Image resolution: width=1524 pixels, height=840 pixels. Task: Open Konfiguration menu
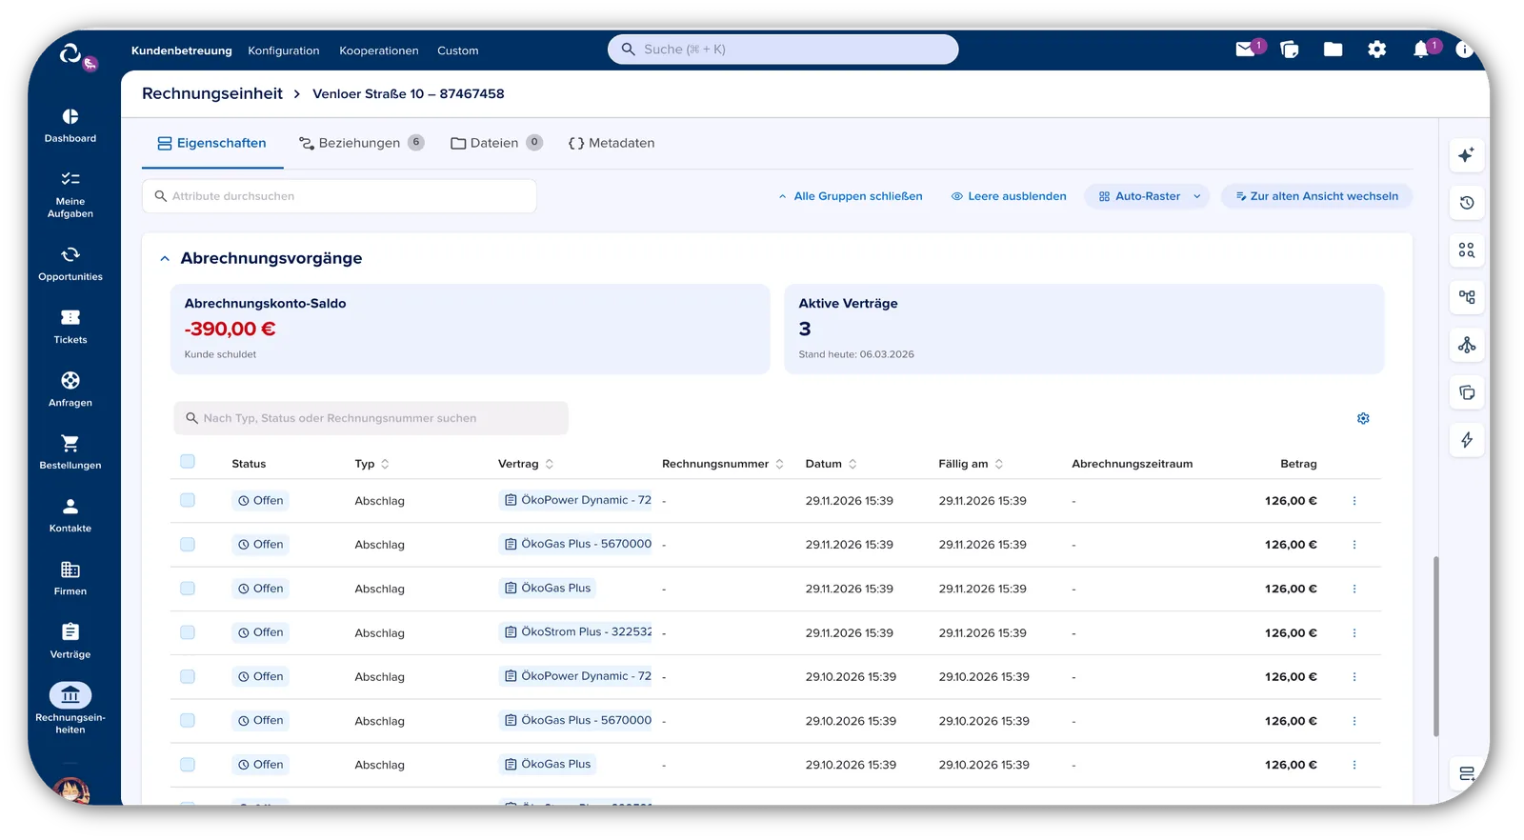[284, 50]
